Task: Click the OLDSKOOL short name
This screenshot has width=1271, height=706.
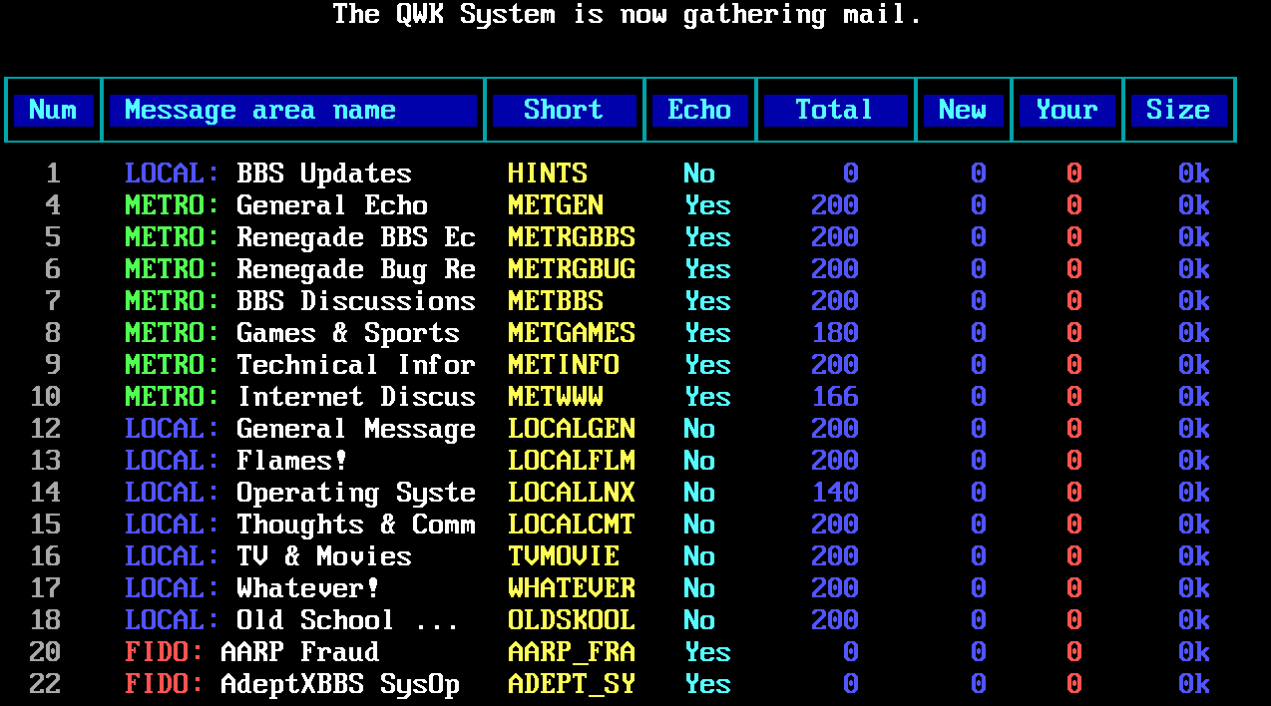Action: click(572, 620)
